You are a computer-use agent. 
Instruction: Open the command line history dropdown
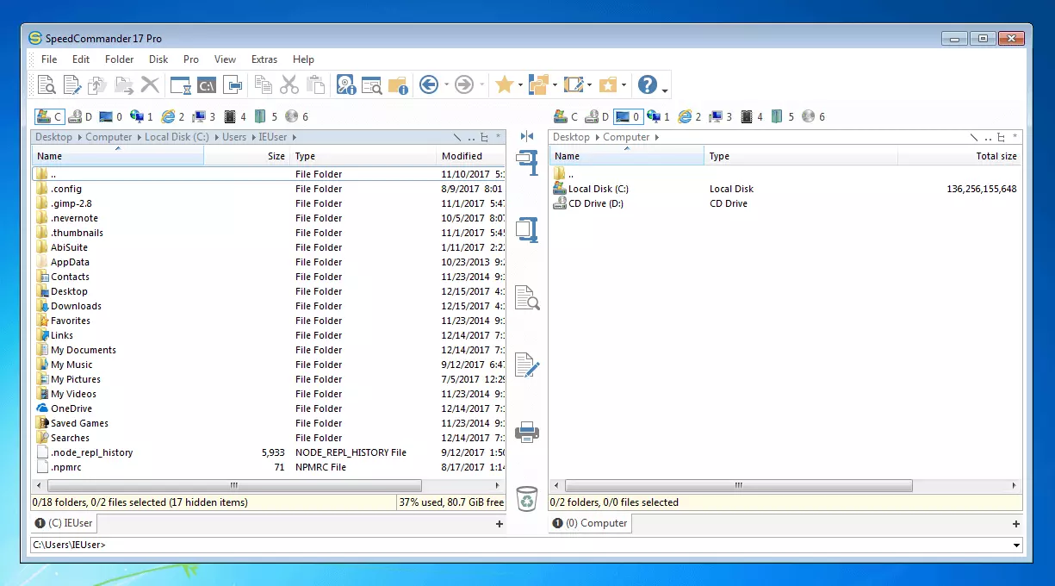coord(1017,545)
